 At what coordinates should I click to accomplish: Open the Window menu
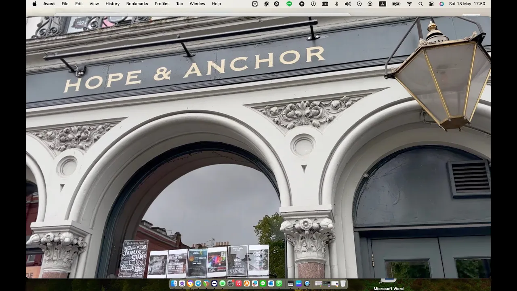(x=198, y=4)
